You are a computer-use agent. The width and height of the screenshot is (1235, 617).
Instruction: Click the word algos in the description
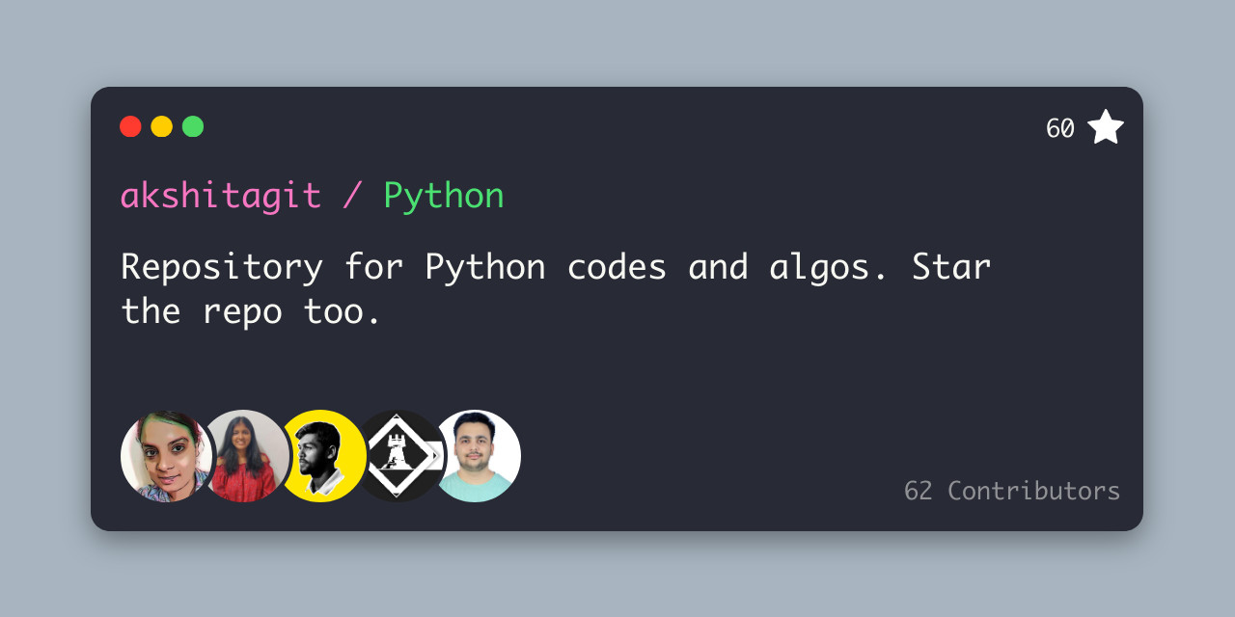[x=829, y=269]
